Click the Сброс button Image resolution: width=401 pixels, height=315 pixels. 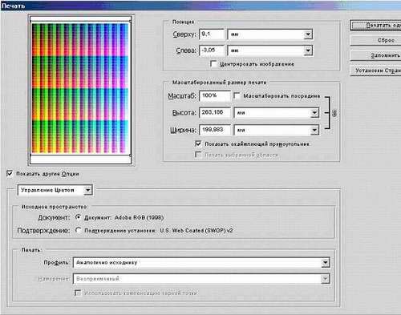(375, 40)
